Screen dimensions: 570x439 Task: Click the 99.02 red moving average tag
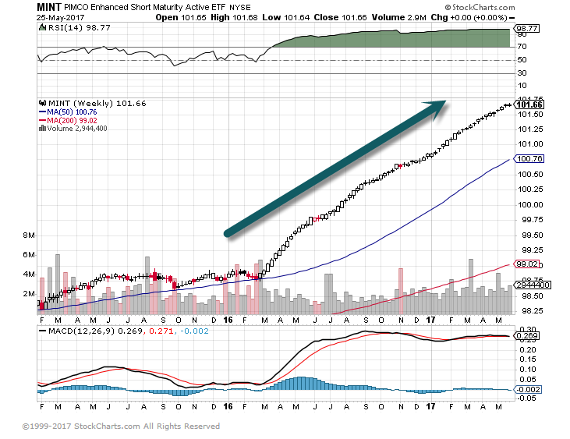point(527,264)
